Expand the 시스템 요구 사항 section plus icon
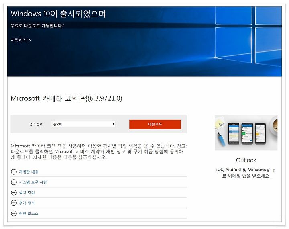Image resolution: width=289 pixels, height=229 pixels. 14,182
